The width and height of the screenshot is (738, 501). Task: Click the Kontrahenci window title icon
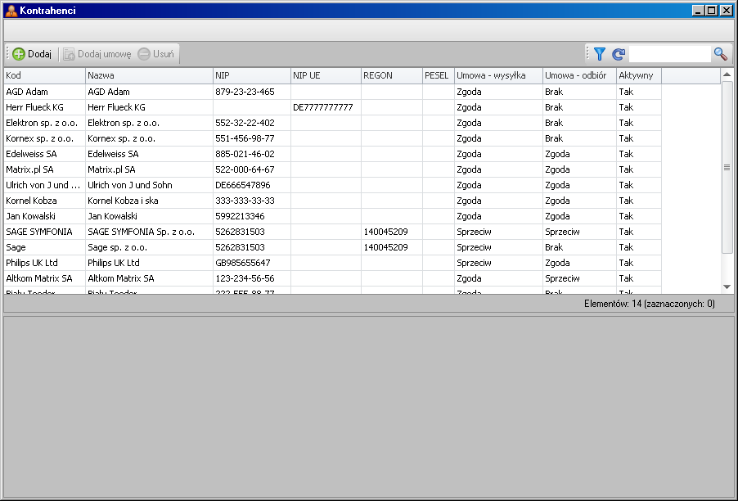11,11
